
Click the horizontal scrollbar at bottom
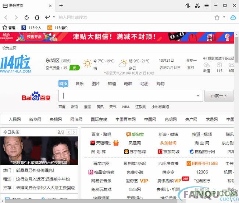click(x=91, y=201)
